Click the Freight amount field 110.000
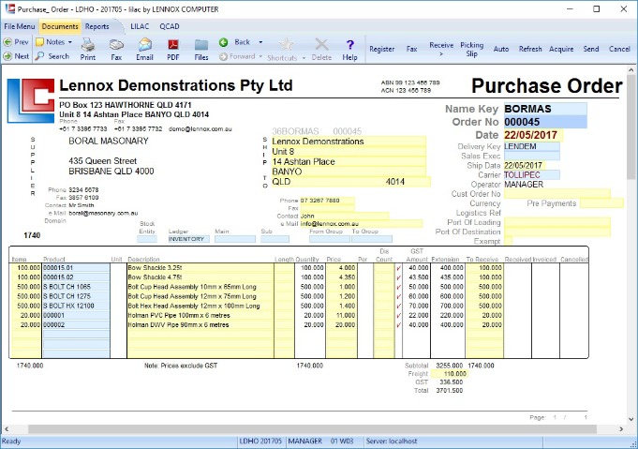Screen dimensions: 638x449 click(x=449, y=374)
